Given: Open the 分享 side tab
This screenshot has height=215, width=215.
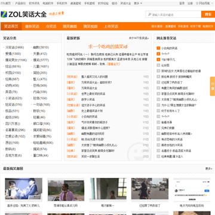Looking at the screenshot, I should click(213, 86).
